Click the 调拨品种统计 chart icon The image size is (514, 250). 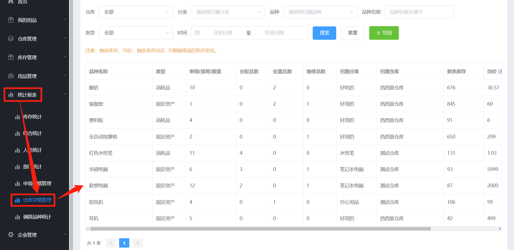[x=17, y=217]
